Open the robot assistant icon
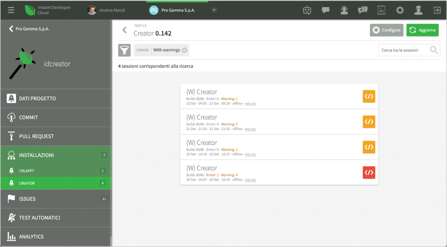This screenshot has width=447, height=247. (307, 10)
